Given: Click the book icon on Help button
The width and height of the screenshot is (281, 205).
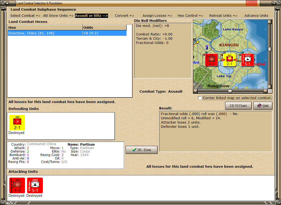Looking at the screenshot, I should tap(259, 106).
